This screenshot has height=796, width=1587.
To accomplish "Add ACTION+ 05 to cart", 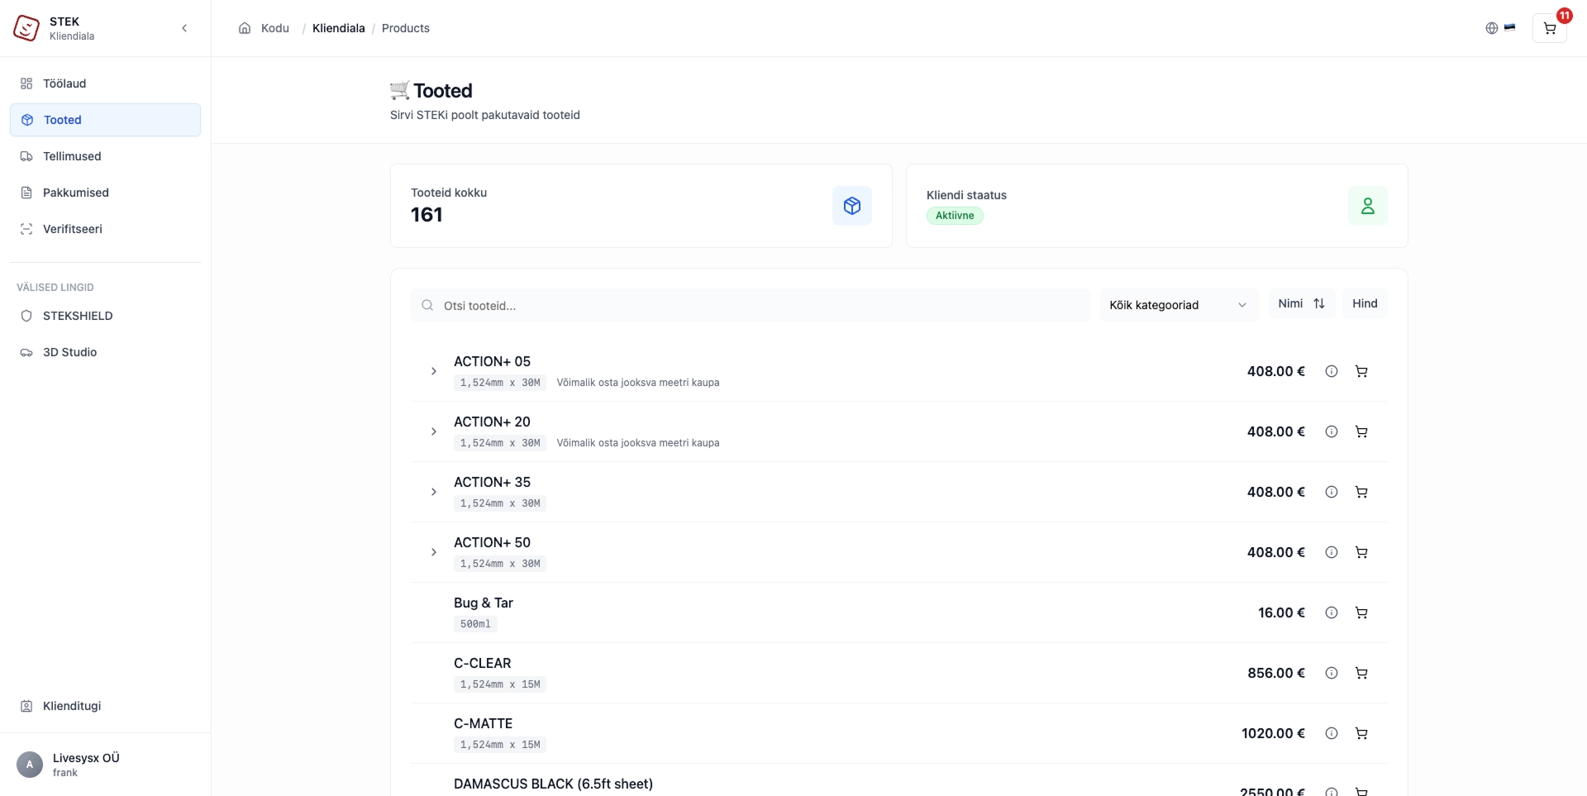I will click(x=1361, y=371).
